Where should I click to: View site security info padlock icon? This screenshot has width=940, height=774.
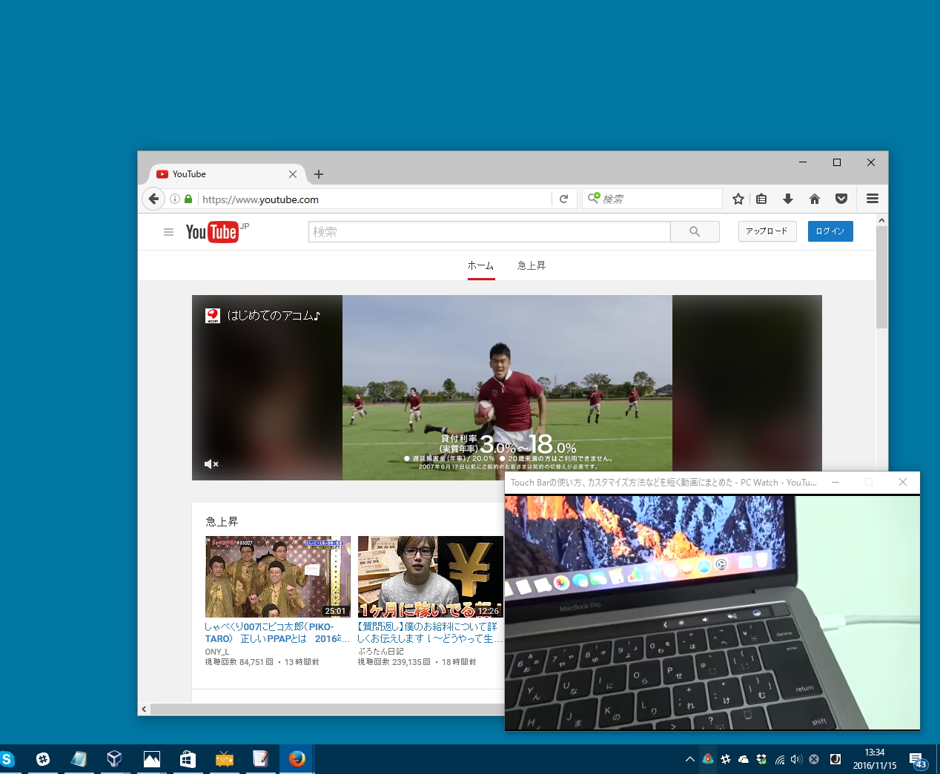188,199
